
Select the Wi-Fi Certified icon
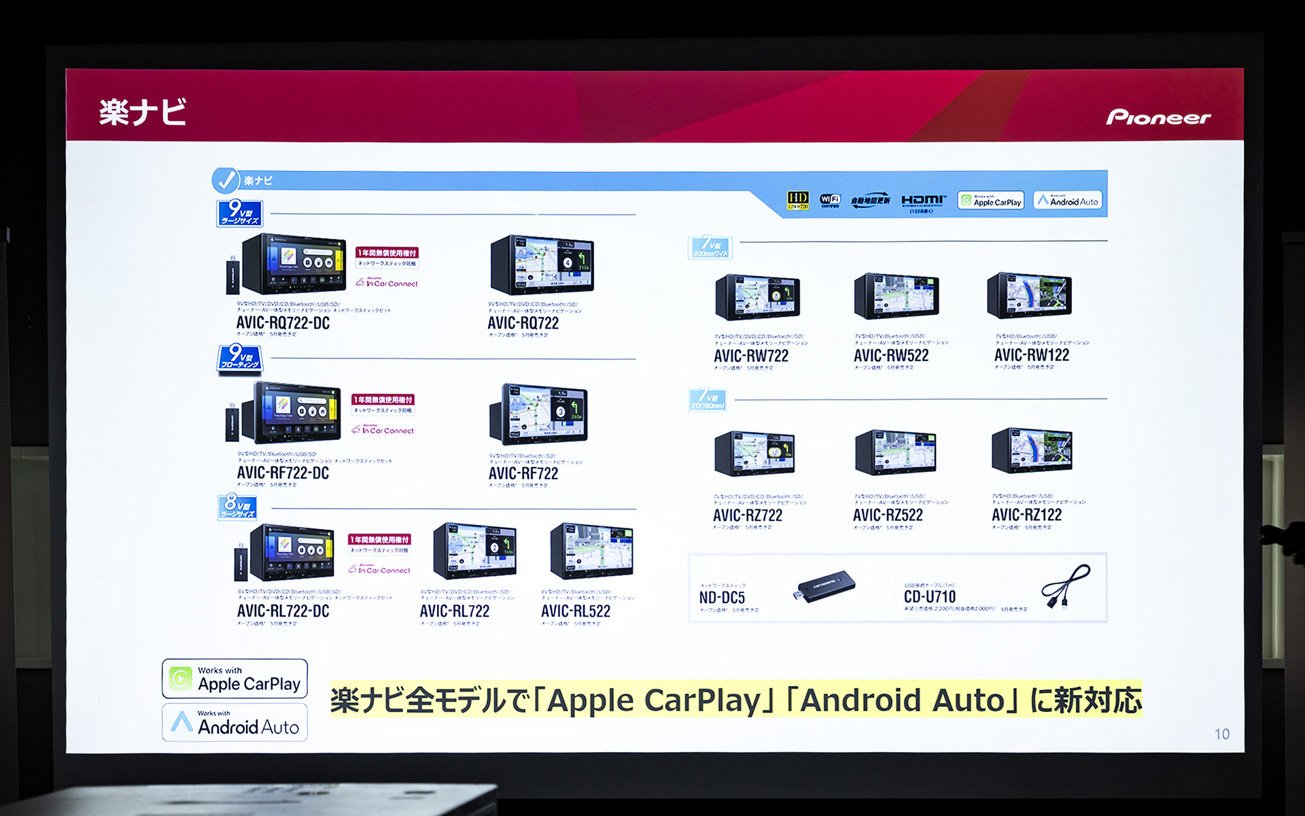(x=831, y=200)
